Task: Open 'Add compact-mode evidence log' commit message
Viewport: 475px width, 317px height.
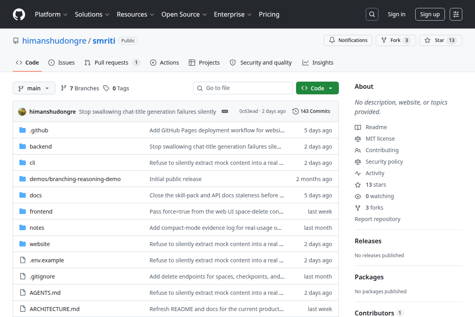Action: [x=216, y=228]
